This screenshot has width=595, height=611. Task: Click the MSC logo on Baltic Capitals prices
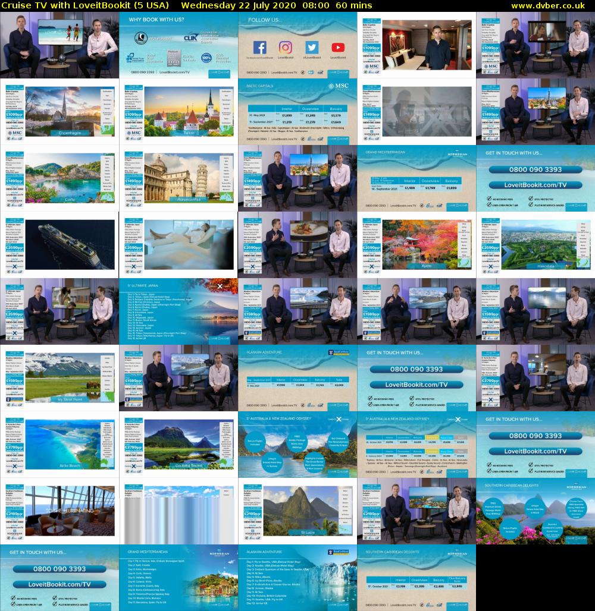[x=339, y=86]
